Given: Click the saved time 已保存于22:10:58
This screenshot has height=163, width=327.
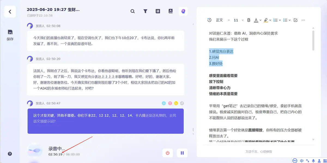Looking at the screenshot, I should coord(40,16).
